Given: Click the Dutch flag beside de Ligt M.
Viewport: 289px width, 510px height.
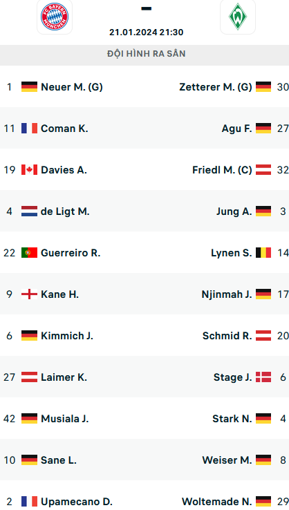Looking at the screenshot, I should click(29, 211).
